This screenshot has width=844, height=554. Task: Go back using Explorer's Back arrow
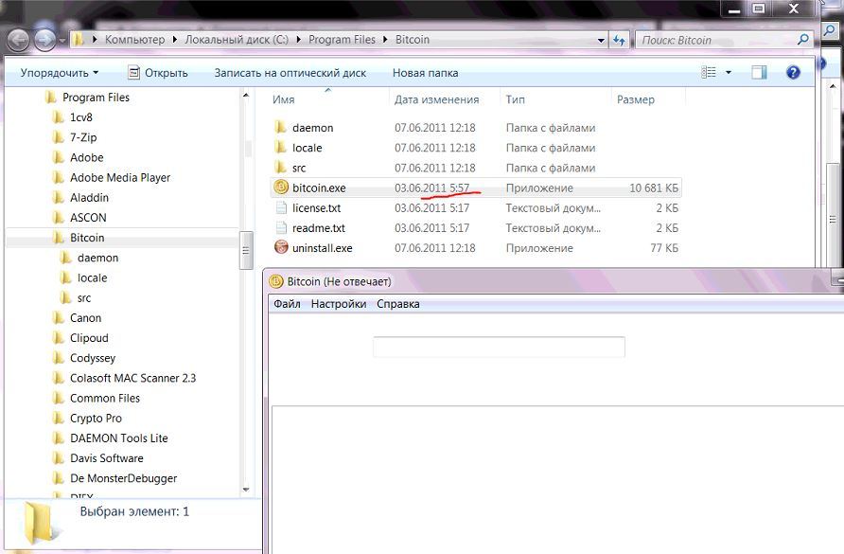click(19, 40)
